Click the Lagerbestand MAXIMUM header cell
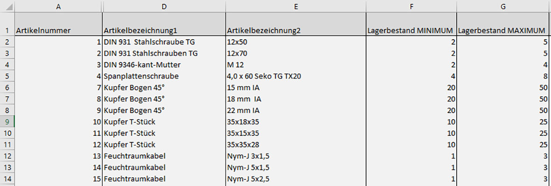The height and width of the screenshot is (186, 551). tap(503, 31)
